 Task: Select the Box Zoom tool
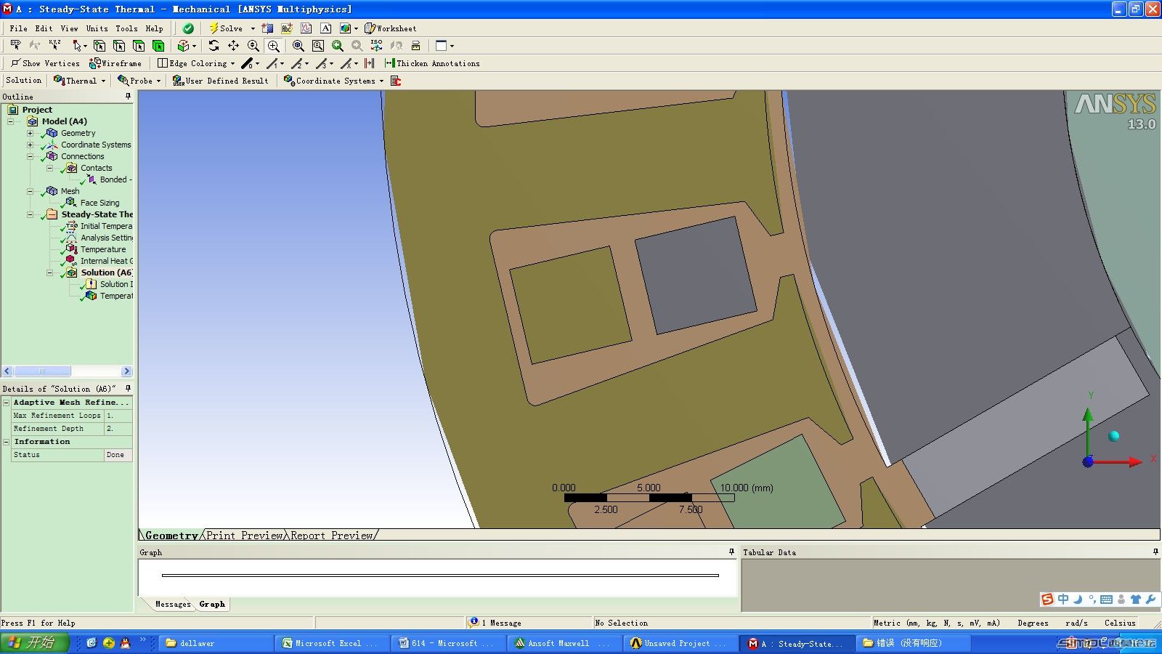(x=274, y=45)
